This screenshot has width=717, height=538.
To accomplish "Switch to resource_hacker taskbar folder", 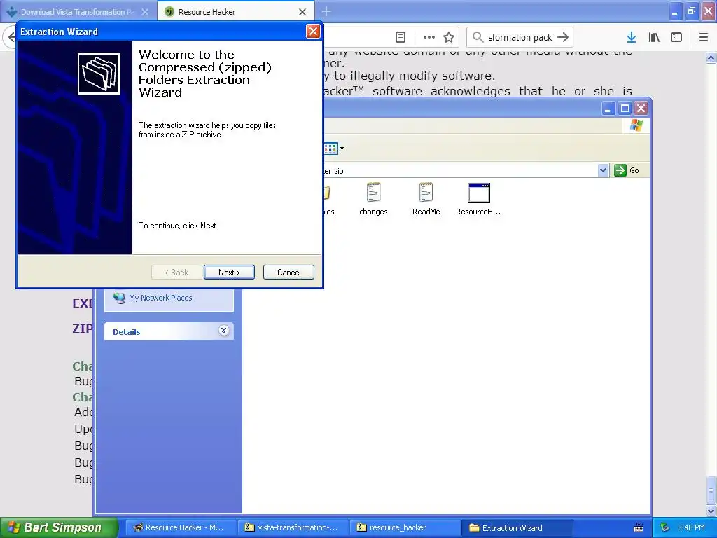I will pos(405,527).
